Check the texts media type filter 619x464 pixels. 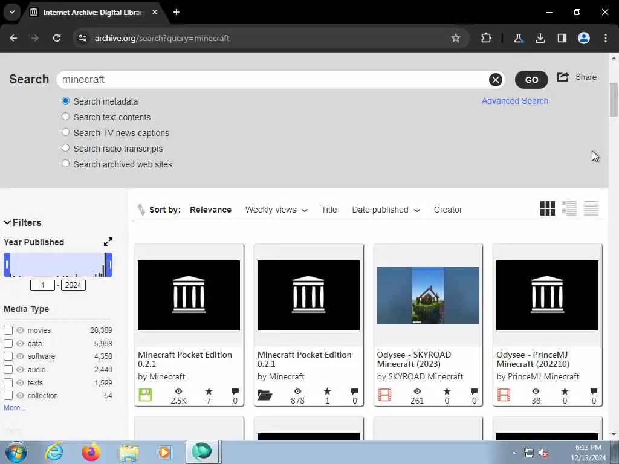[8, 382]
